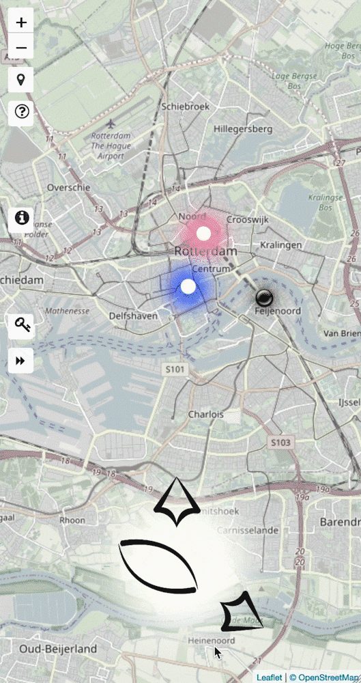The image size is (361, 683).
Task: Click the upward-pointing arrowhead shape
Action: [177, 502]
